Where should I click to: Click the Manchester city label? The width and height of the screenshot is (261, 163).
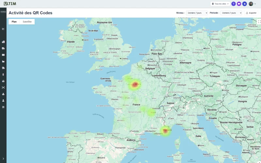[x=113, y=38]
